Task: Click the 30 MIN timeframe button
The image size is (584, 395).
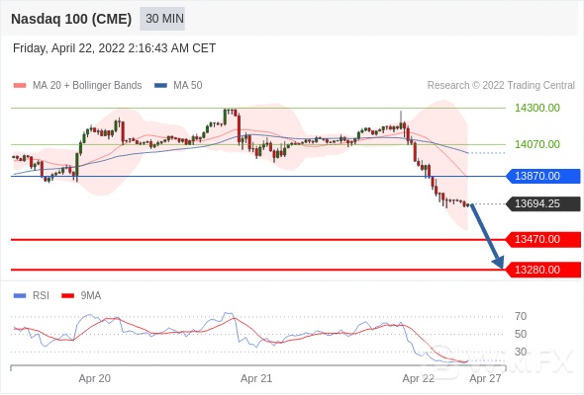Action: (162, 19)
